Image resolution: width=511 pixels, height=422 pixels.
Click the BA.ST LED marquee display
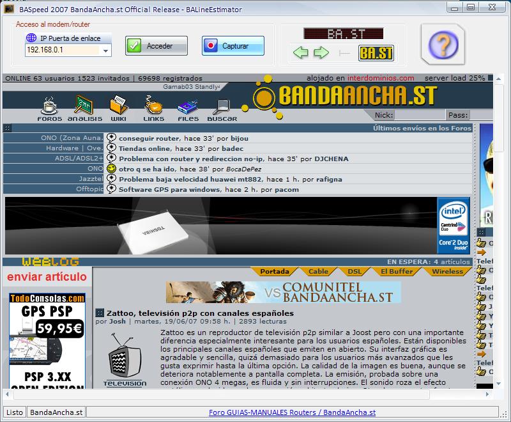pyautogui.click(x=344, y=33)
